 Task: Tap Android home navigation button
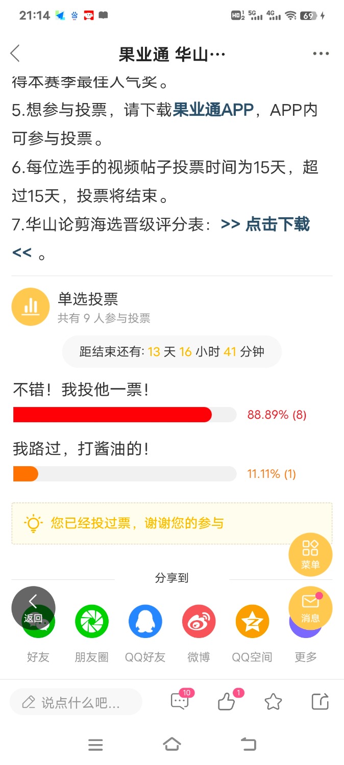tap(172, 745)
